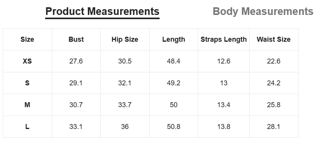The width and height of the screenshot is (328, 142).
Task: Click the Bust column header
Action: click(76, 39)
